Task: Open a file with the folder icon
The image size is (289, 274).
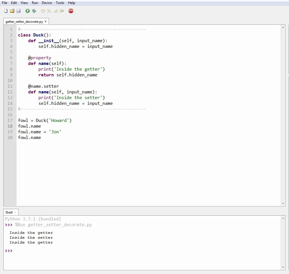Action: coord(12,11)
